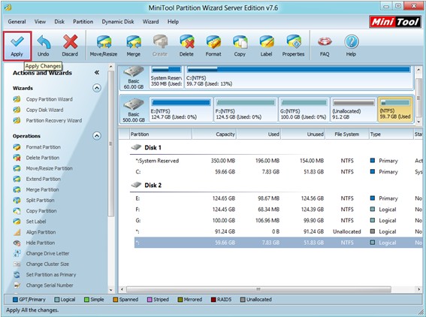426x317 pixels.
Task: Open the Label tool
Action: tap(266, 46)
